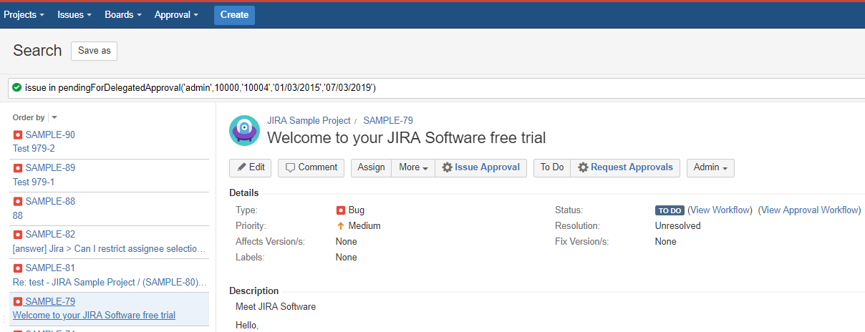Click the pencil Edit button
The image size is (865, 332).
click(x=251, y=167)
